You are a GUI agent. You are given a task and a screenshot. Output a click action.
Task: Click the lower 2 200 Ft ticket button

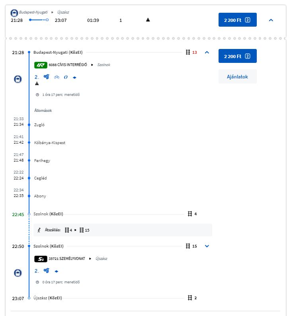pos(238,56)
